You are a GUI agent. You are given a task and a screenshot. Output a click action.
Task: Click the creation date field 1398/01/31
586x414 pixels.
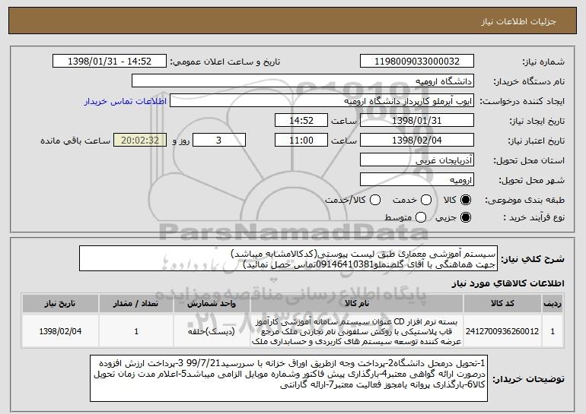click(x=417, y=121)
